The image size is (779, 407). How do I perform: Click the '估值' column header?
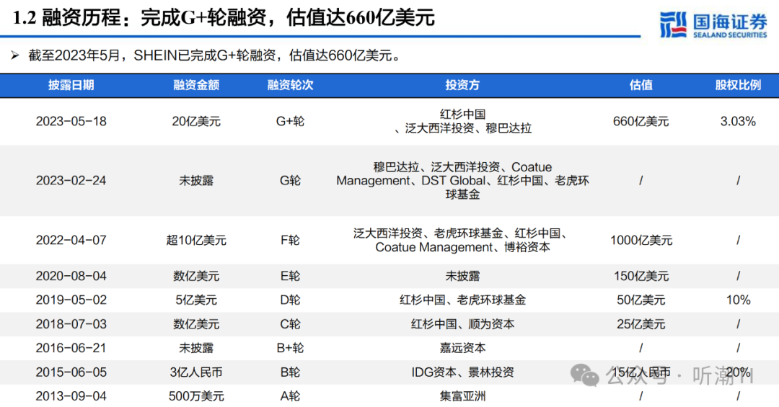pyautogui.click(x=641, y=85)
